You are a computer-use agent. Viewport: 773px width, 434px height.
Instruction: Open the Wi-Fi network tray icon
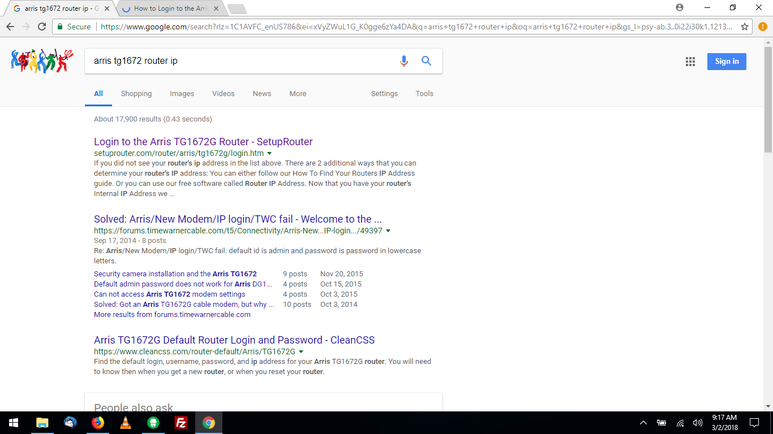tap(680, 423)
